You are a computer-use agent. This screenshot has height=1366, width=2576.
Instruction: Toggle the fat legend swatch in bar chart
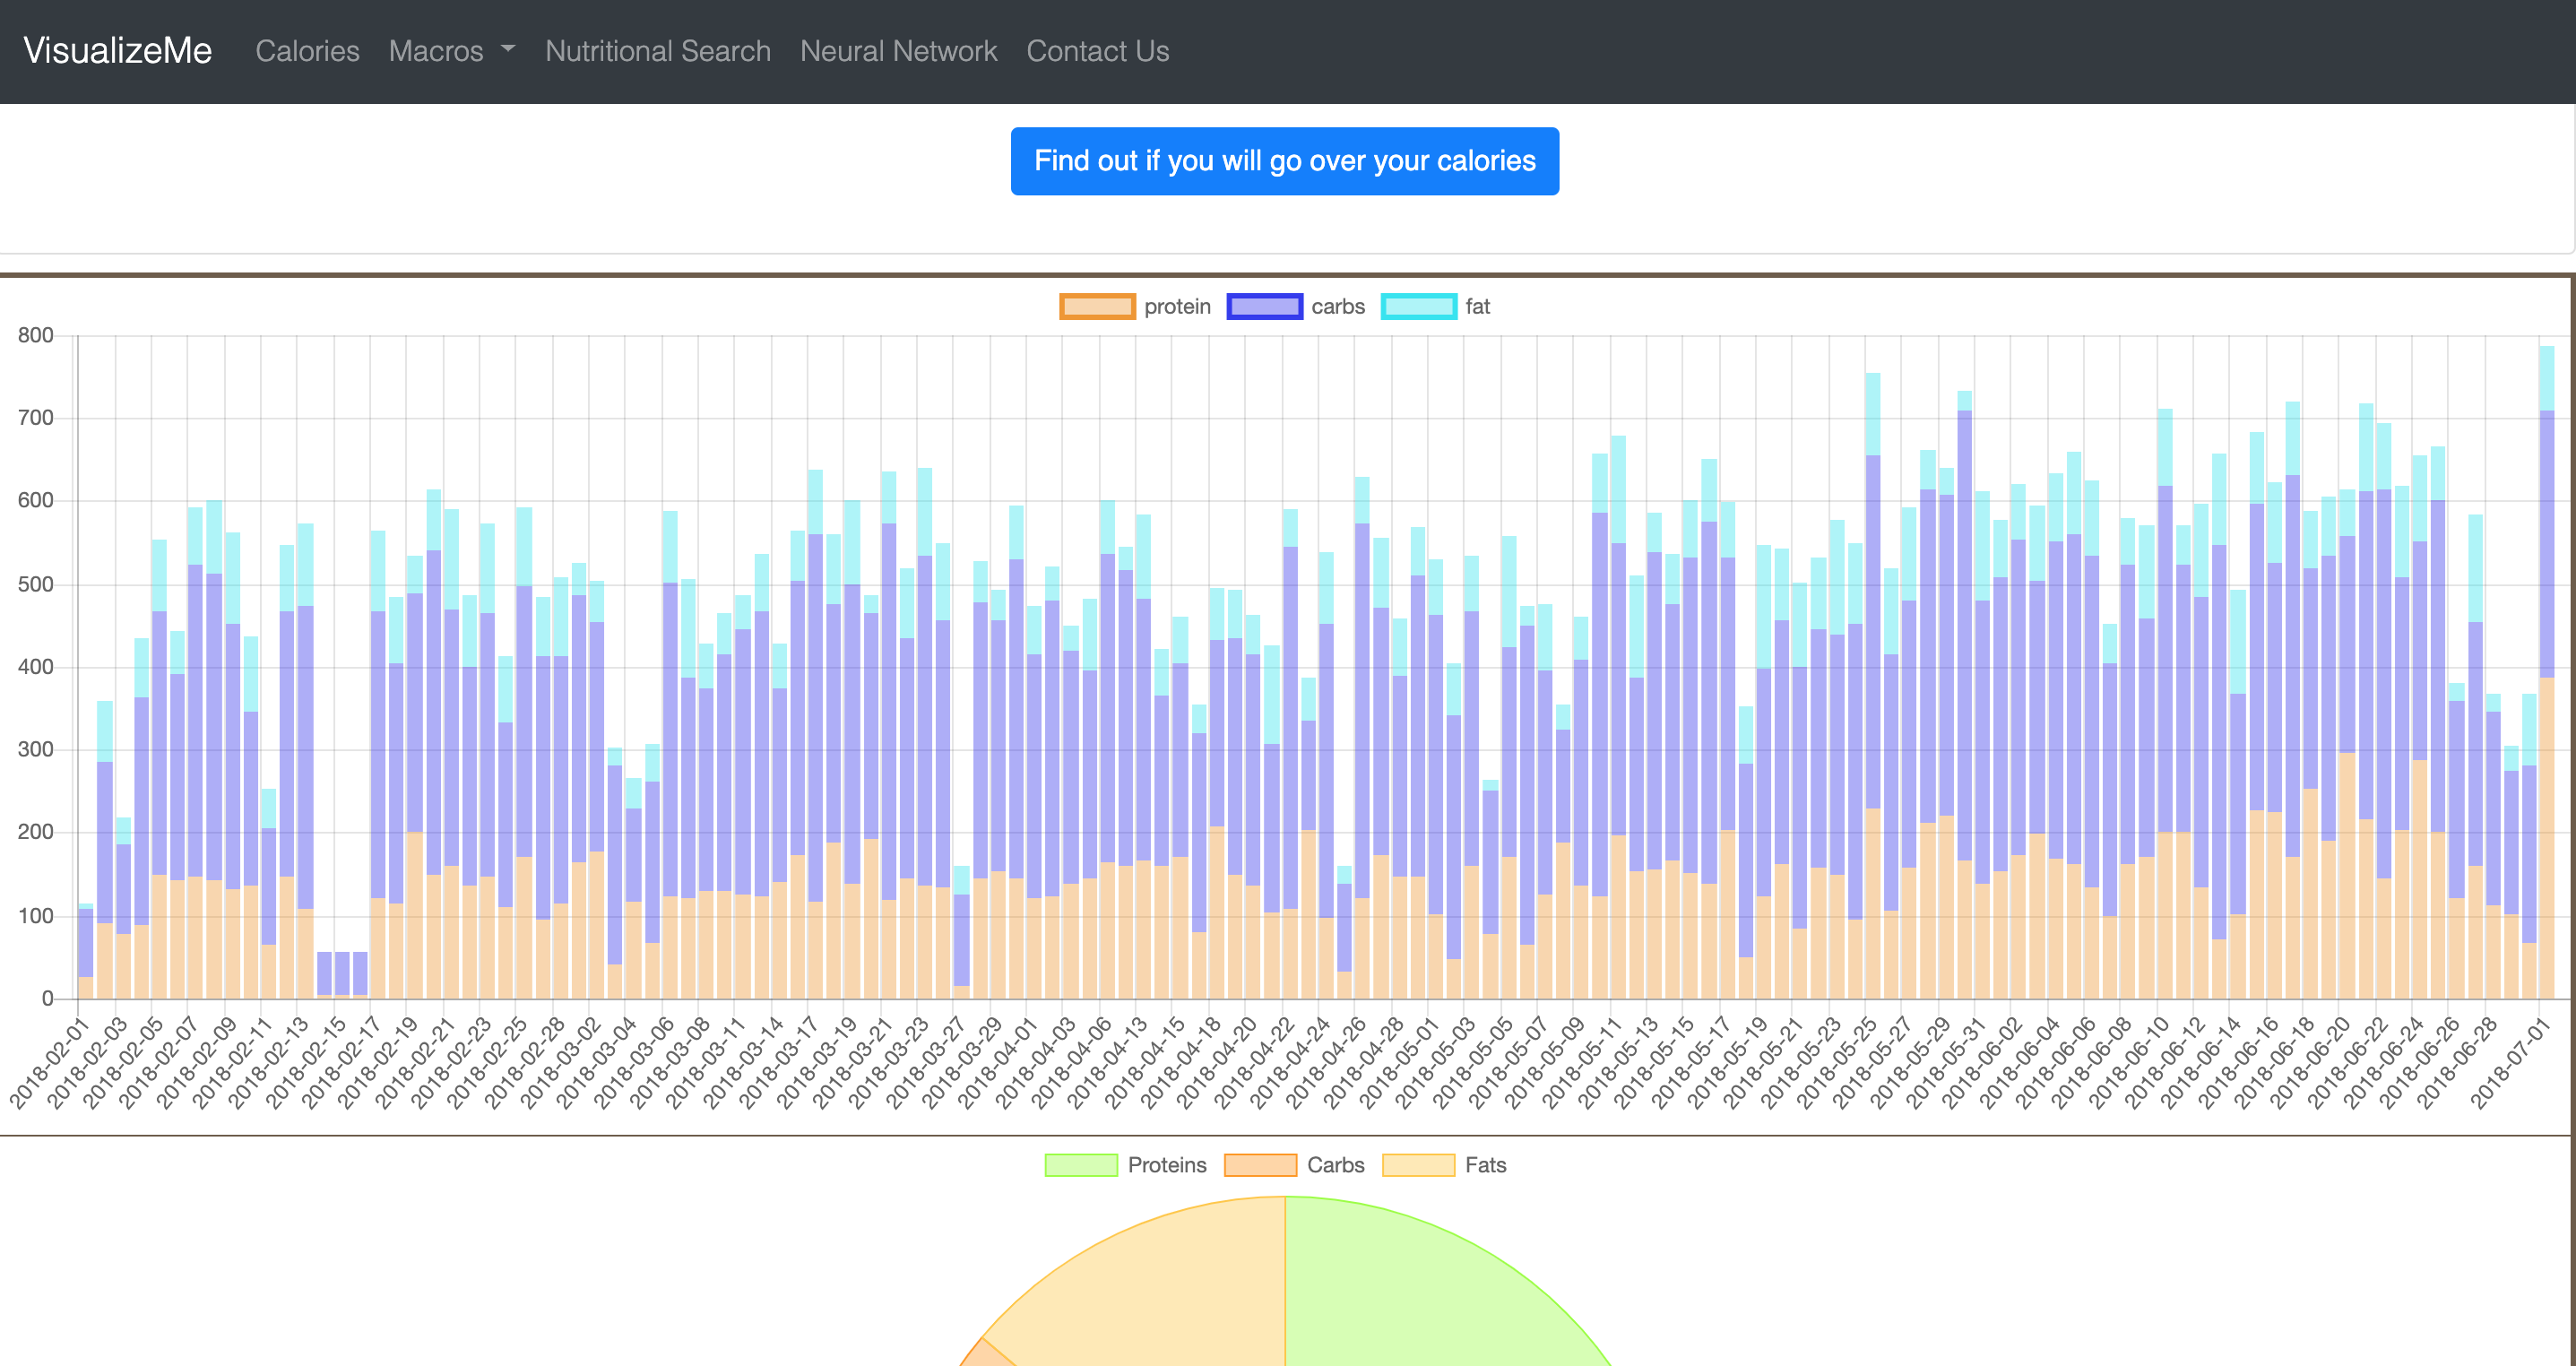coord(1418,306)
